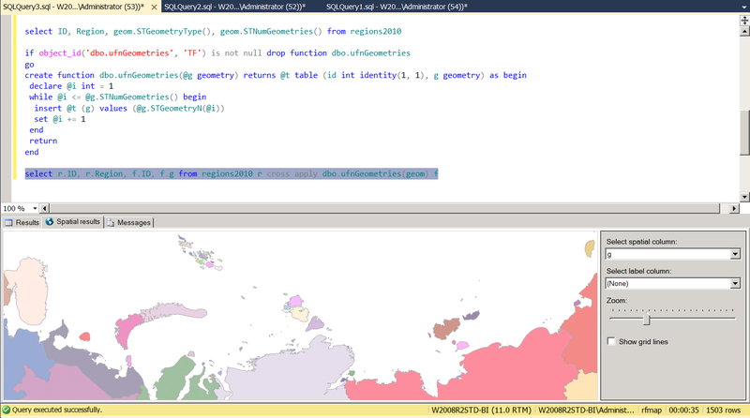Switch to SQLQuery3.sql tab
The width and height of the screenshot is (750, 418).
pos(73,7)
